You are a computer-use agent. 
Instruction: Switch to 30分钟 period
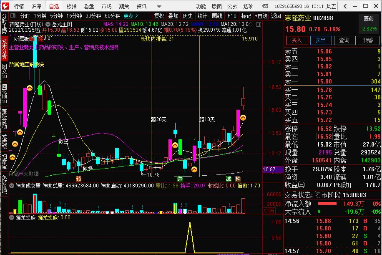pos(93,16)
